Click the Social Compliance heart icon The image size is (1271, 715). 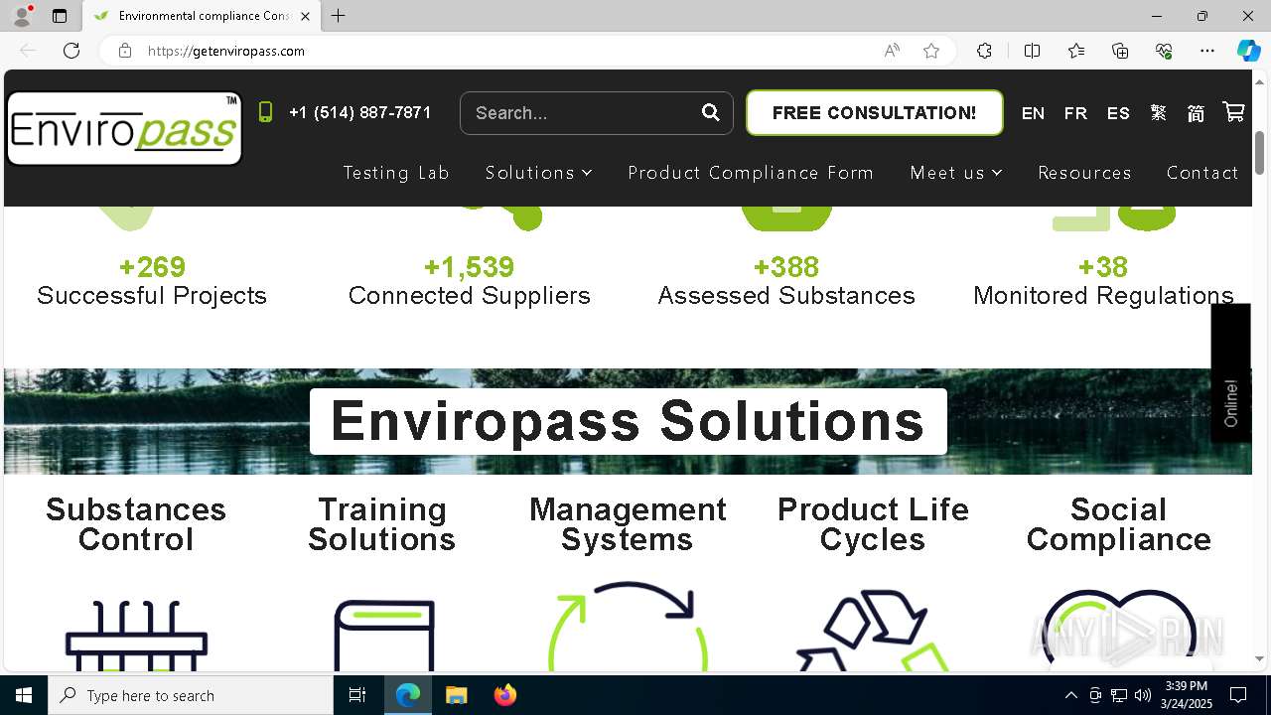pos(1118,630)
